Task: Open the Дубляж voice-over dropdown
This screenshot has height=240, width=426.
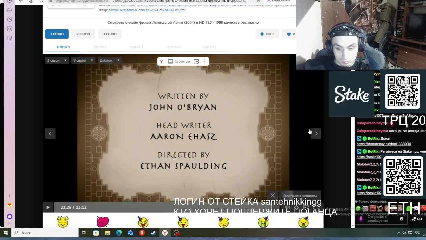Action: [x=109, y=60]
